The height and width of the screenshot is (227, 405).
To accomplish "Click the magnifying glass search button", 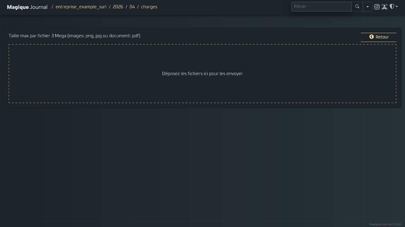I will 357,7.
